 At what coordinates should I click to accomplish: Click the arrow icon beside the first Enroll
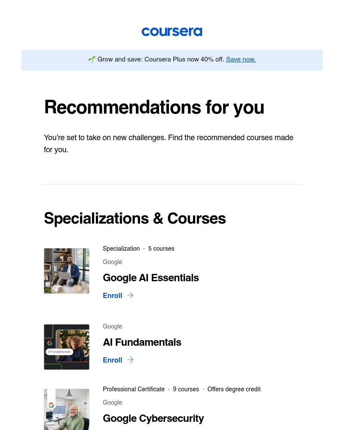click(130, 295)
